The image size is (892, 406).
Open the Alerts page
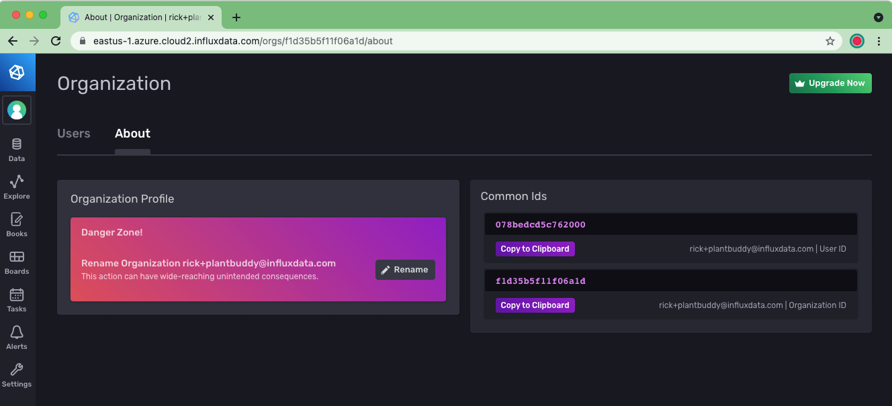coord(16,336)
